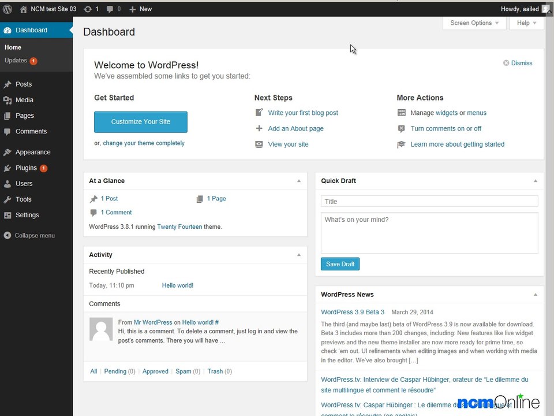Click the Collapse menu arrow icon
The image size is (554, 416).
point(8,235)
